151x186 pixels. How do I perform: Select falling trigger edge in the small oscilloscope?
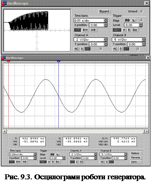(134, 20)
